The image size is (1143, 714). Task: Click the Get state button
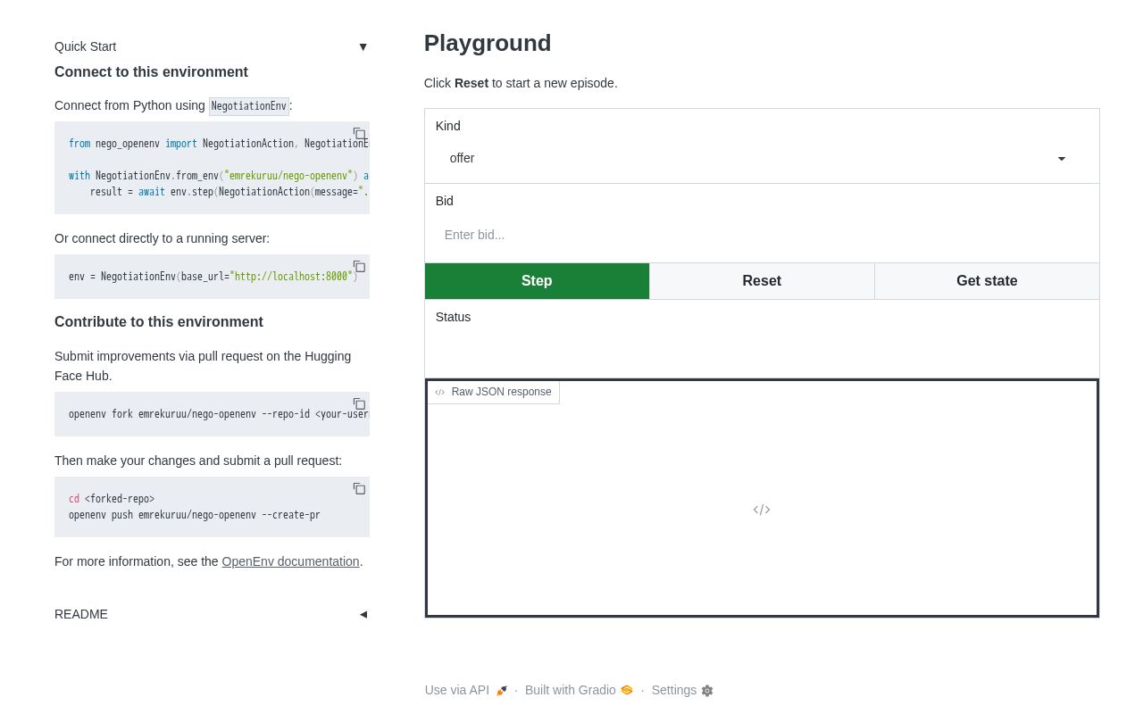[x=987, y=281]
